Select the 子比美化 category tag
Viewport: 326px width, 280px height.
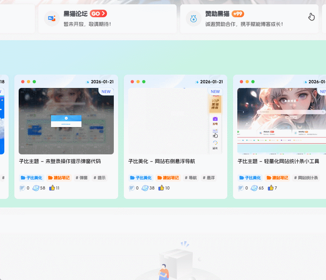(141, 178)
